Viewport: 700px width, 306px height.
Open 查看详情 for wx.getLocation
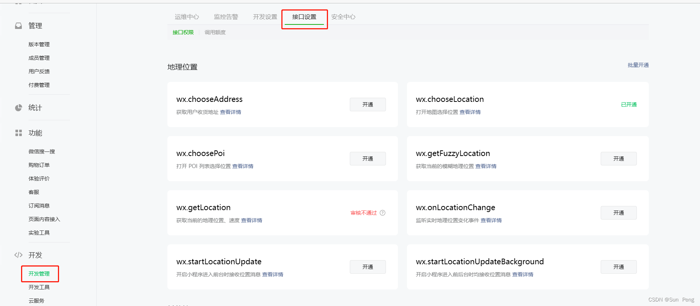(252, 220)
